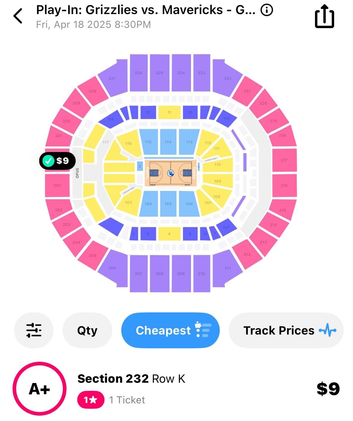The width and height of the screenshot is (353, 421).
Task: Tap the A+ deal score circle
Action: [39, 389]
